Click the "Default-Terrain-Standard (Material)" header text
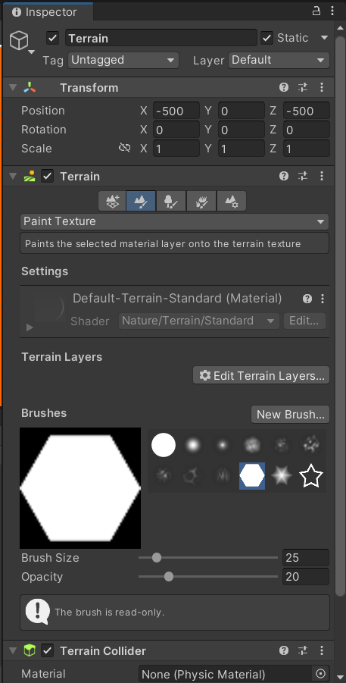The image size is (346, 683). pos(177,299)
